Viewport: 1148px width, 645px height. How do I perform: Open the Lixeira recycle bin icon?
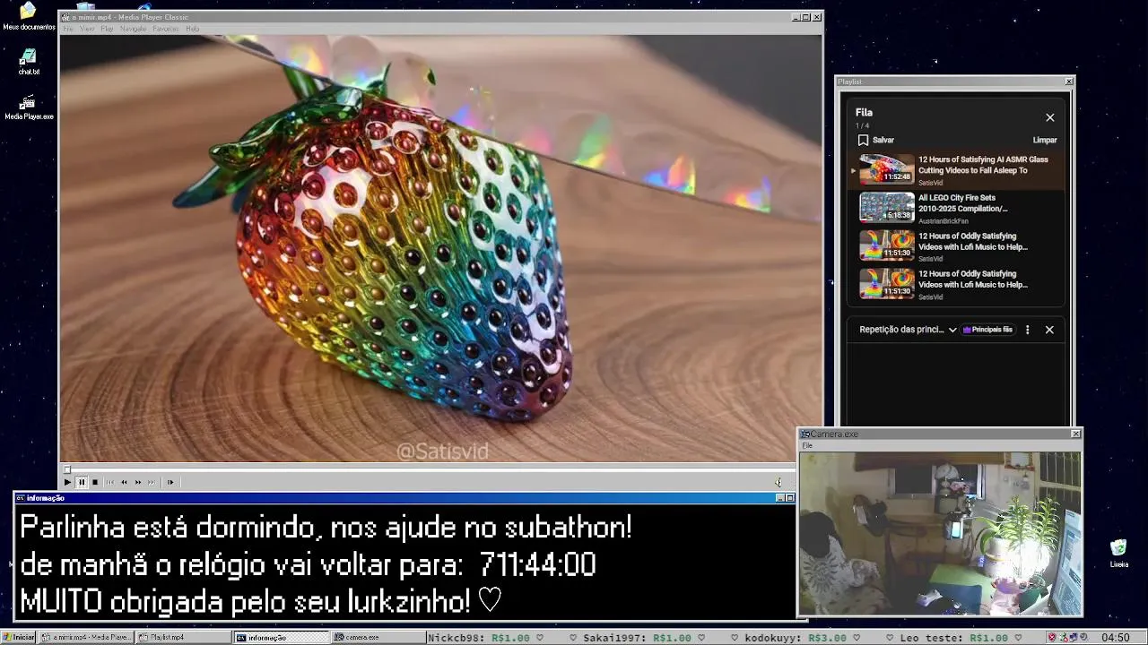[1118, 554]
